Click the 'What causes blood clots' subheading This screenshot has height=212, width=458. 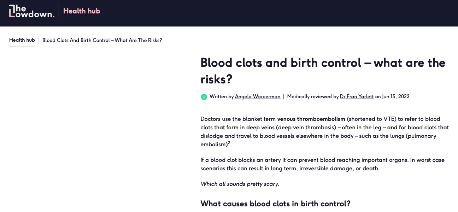(x=275, y=204)
